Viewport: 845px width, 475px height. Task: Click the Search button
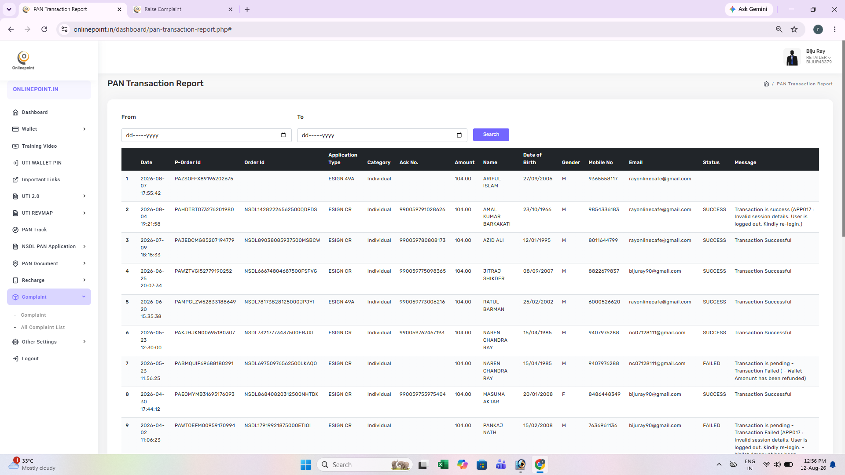(x=491, y=135)
